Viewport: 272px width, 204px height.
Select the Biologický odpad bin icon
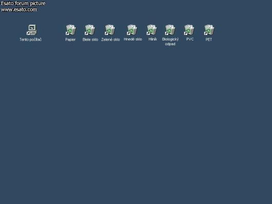tap(170, 30)
